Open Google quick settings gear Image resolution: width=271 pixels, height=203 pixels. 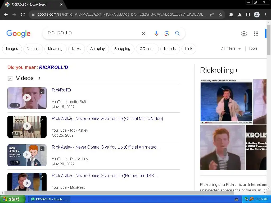[244, 34]
